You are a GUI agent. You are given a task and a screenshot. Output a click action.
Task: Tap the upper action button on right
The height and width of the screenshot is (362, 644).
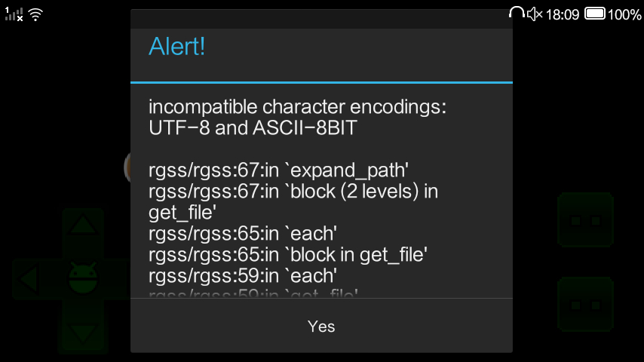click(x=585, y=220)
